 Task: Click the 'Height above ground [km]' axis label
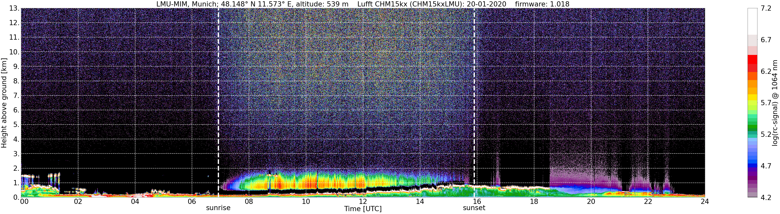coord(4,103)
